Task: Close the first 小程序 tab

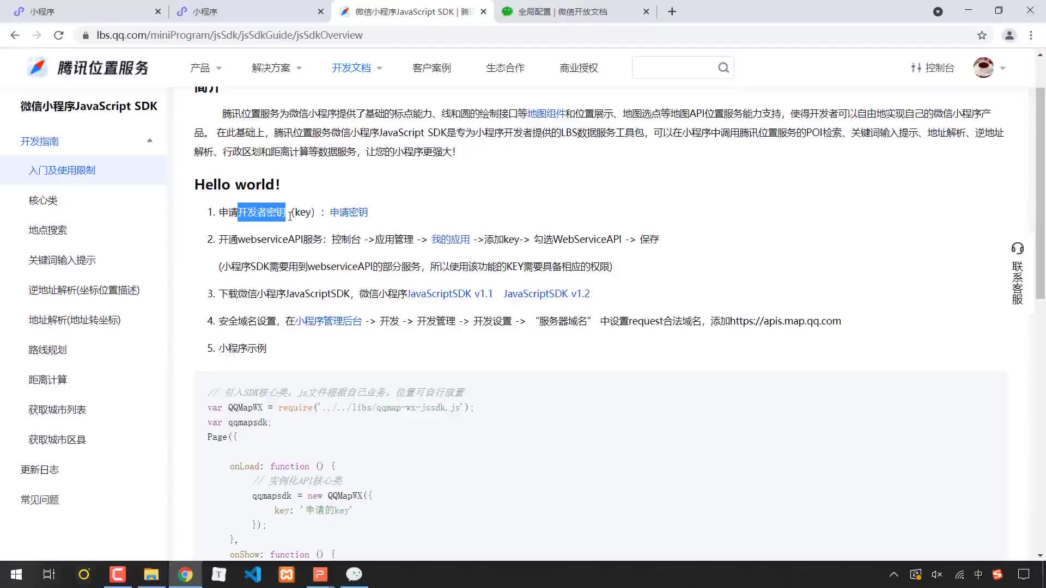Action: [157, 11]
